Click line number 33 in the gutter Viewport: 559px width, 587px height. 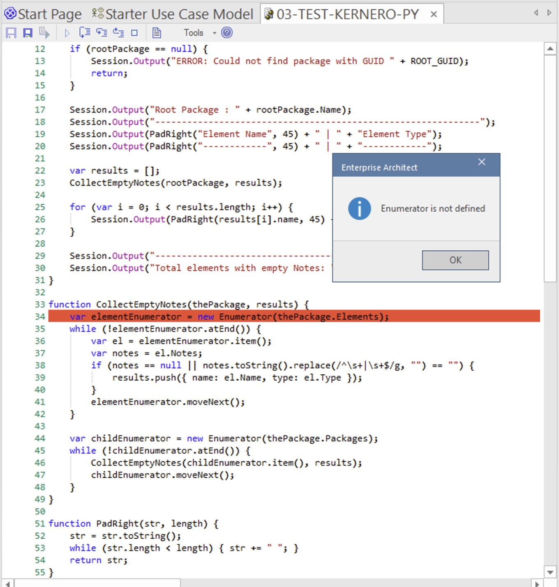click(40, 305)
